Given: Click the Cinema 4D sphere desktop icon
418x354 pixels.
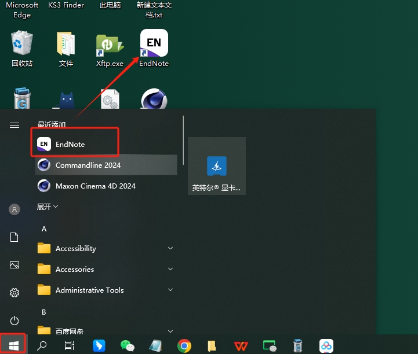Looking at the screenshot, I should click(154, 99).
